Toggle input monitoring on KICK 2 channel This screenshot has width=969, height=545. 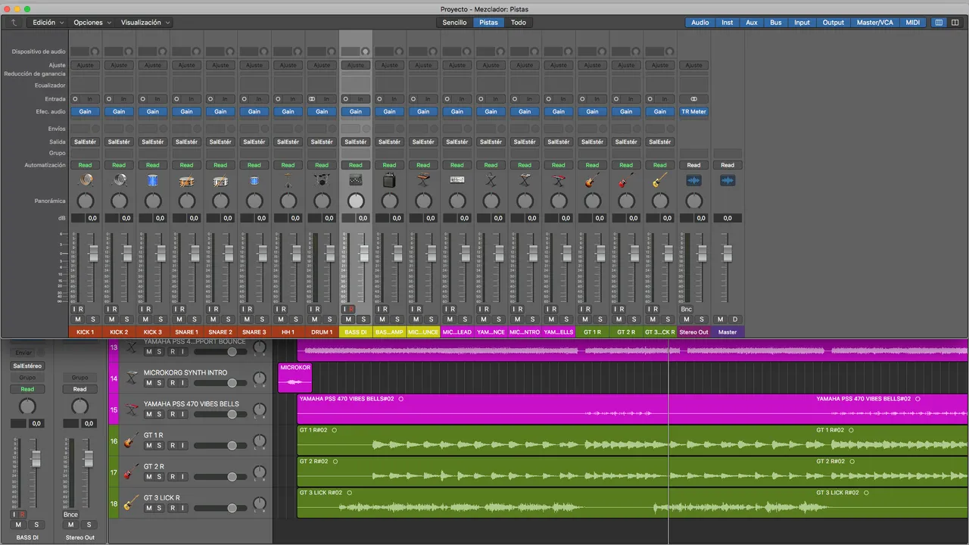[x=109, y=309]
